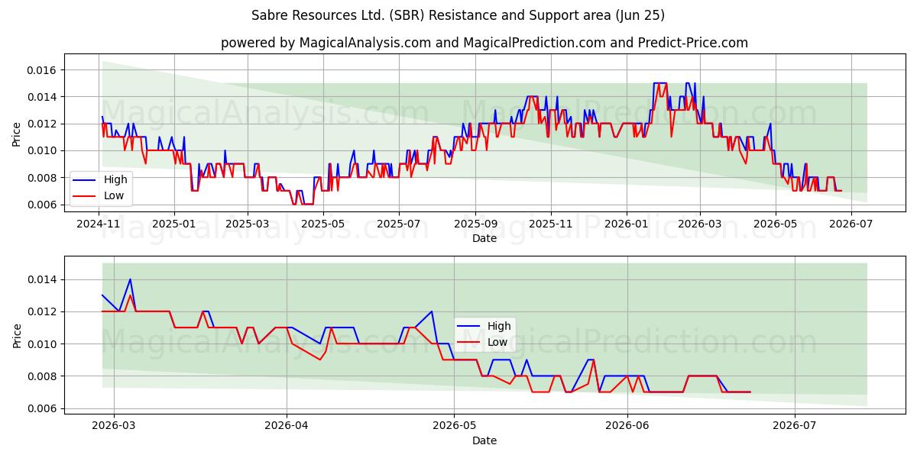917x458 pixels.
Task: Click the '0.016' price tick on the top chart
Action: coord(44,70)
